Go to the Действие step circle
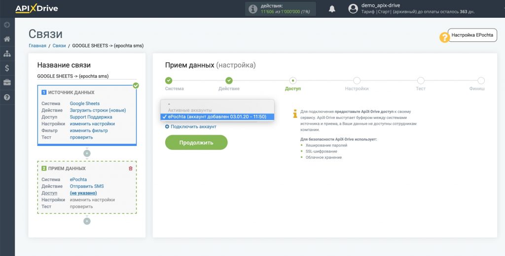This screenshot has height=256, width=505. (229, 80)
